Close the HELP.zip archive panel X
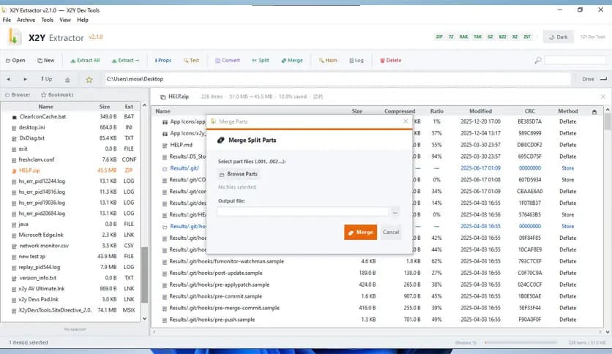 click(x=603, y=97)
